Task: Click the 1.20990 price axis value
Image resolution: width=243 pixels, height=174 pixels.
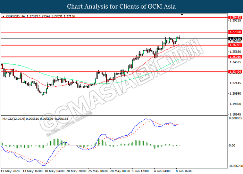Action: tap(235, 94)
